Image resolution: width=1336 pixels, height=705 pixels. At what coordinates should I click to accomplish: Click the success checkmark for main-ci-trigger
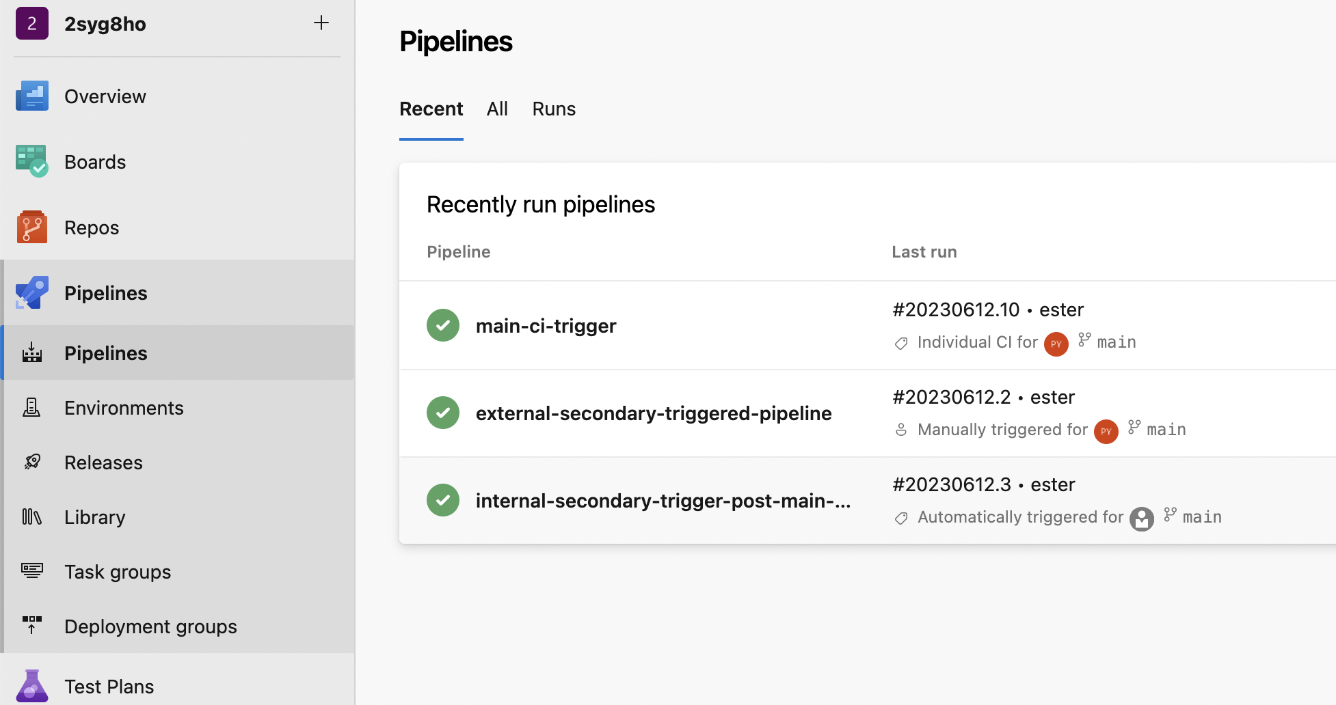point(442,325)
